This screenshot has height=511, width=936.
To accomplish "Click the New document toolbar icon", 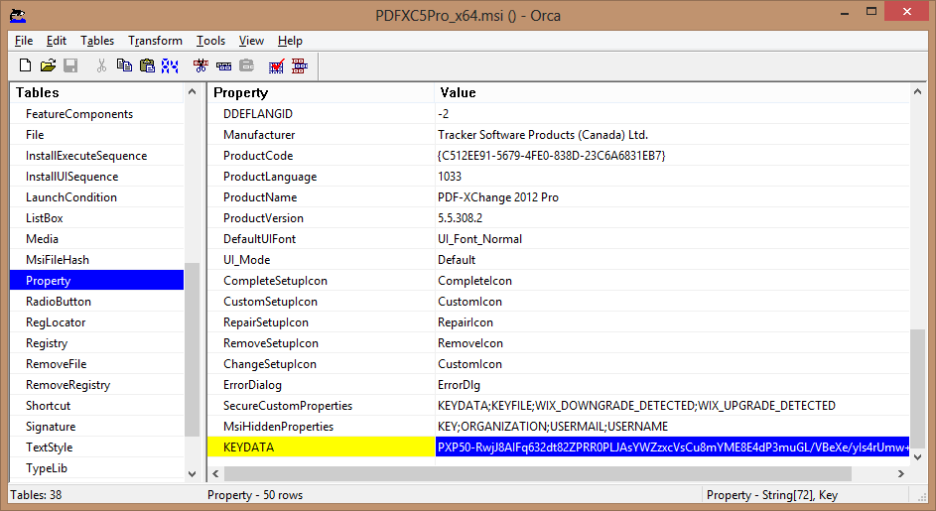I will coord(25,65).
